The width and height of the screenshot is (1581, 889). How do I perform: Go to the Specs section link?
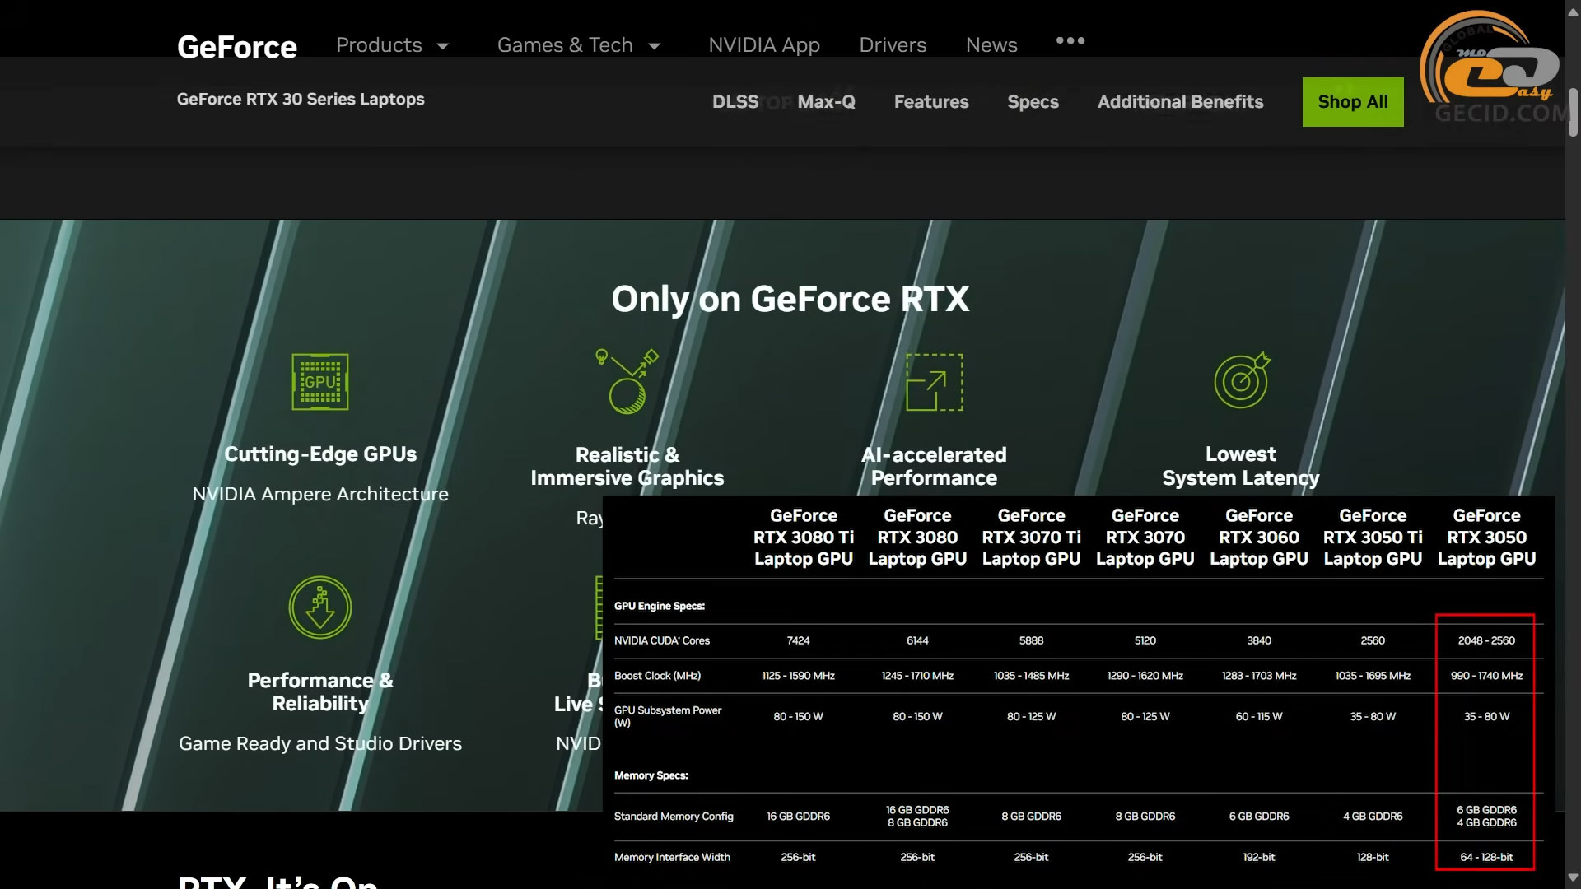point(1033,102)
